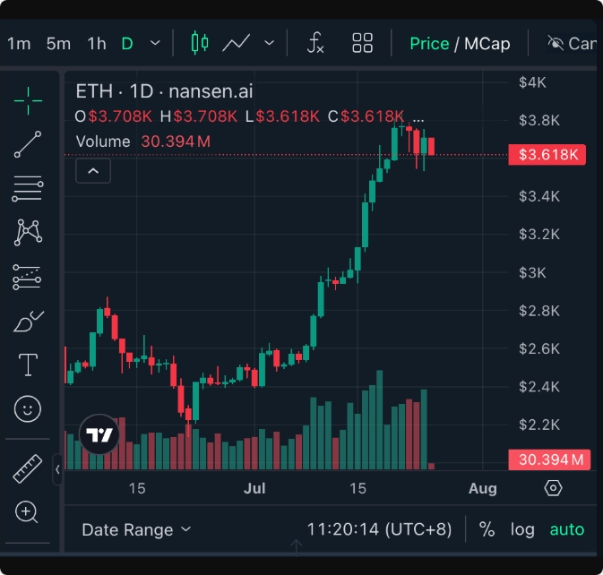Switch to the 1h timeframe

tap(96, 43)
